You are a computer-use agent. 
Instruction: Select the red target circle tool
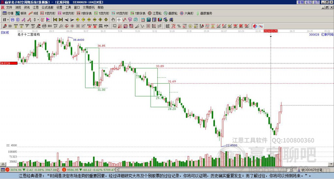[67, 26]
